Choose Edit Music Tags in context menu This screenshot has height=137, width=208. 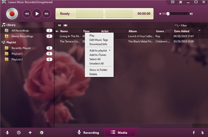coord(99,40)
